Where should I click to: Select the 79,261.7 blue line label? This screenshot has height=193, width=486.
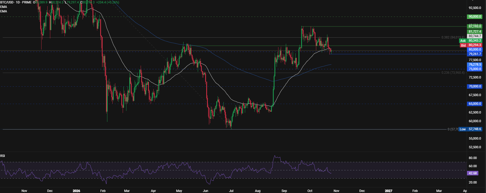click(475, 54)
